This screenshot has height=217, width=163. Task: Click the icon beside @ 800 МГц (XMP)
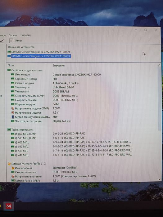tap(13, 134)
